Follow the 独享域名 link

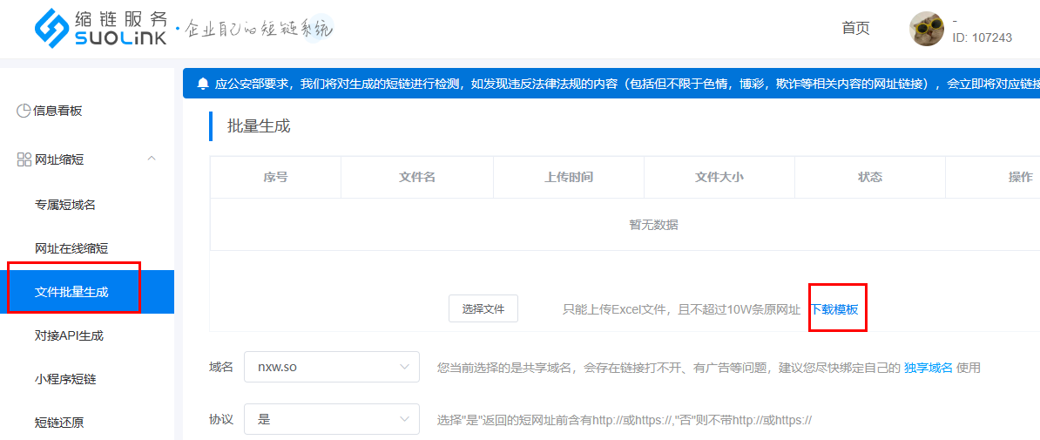pos(928,368)
